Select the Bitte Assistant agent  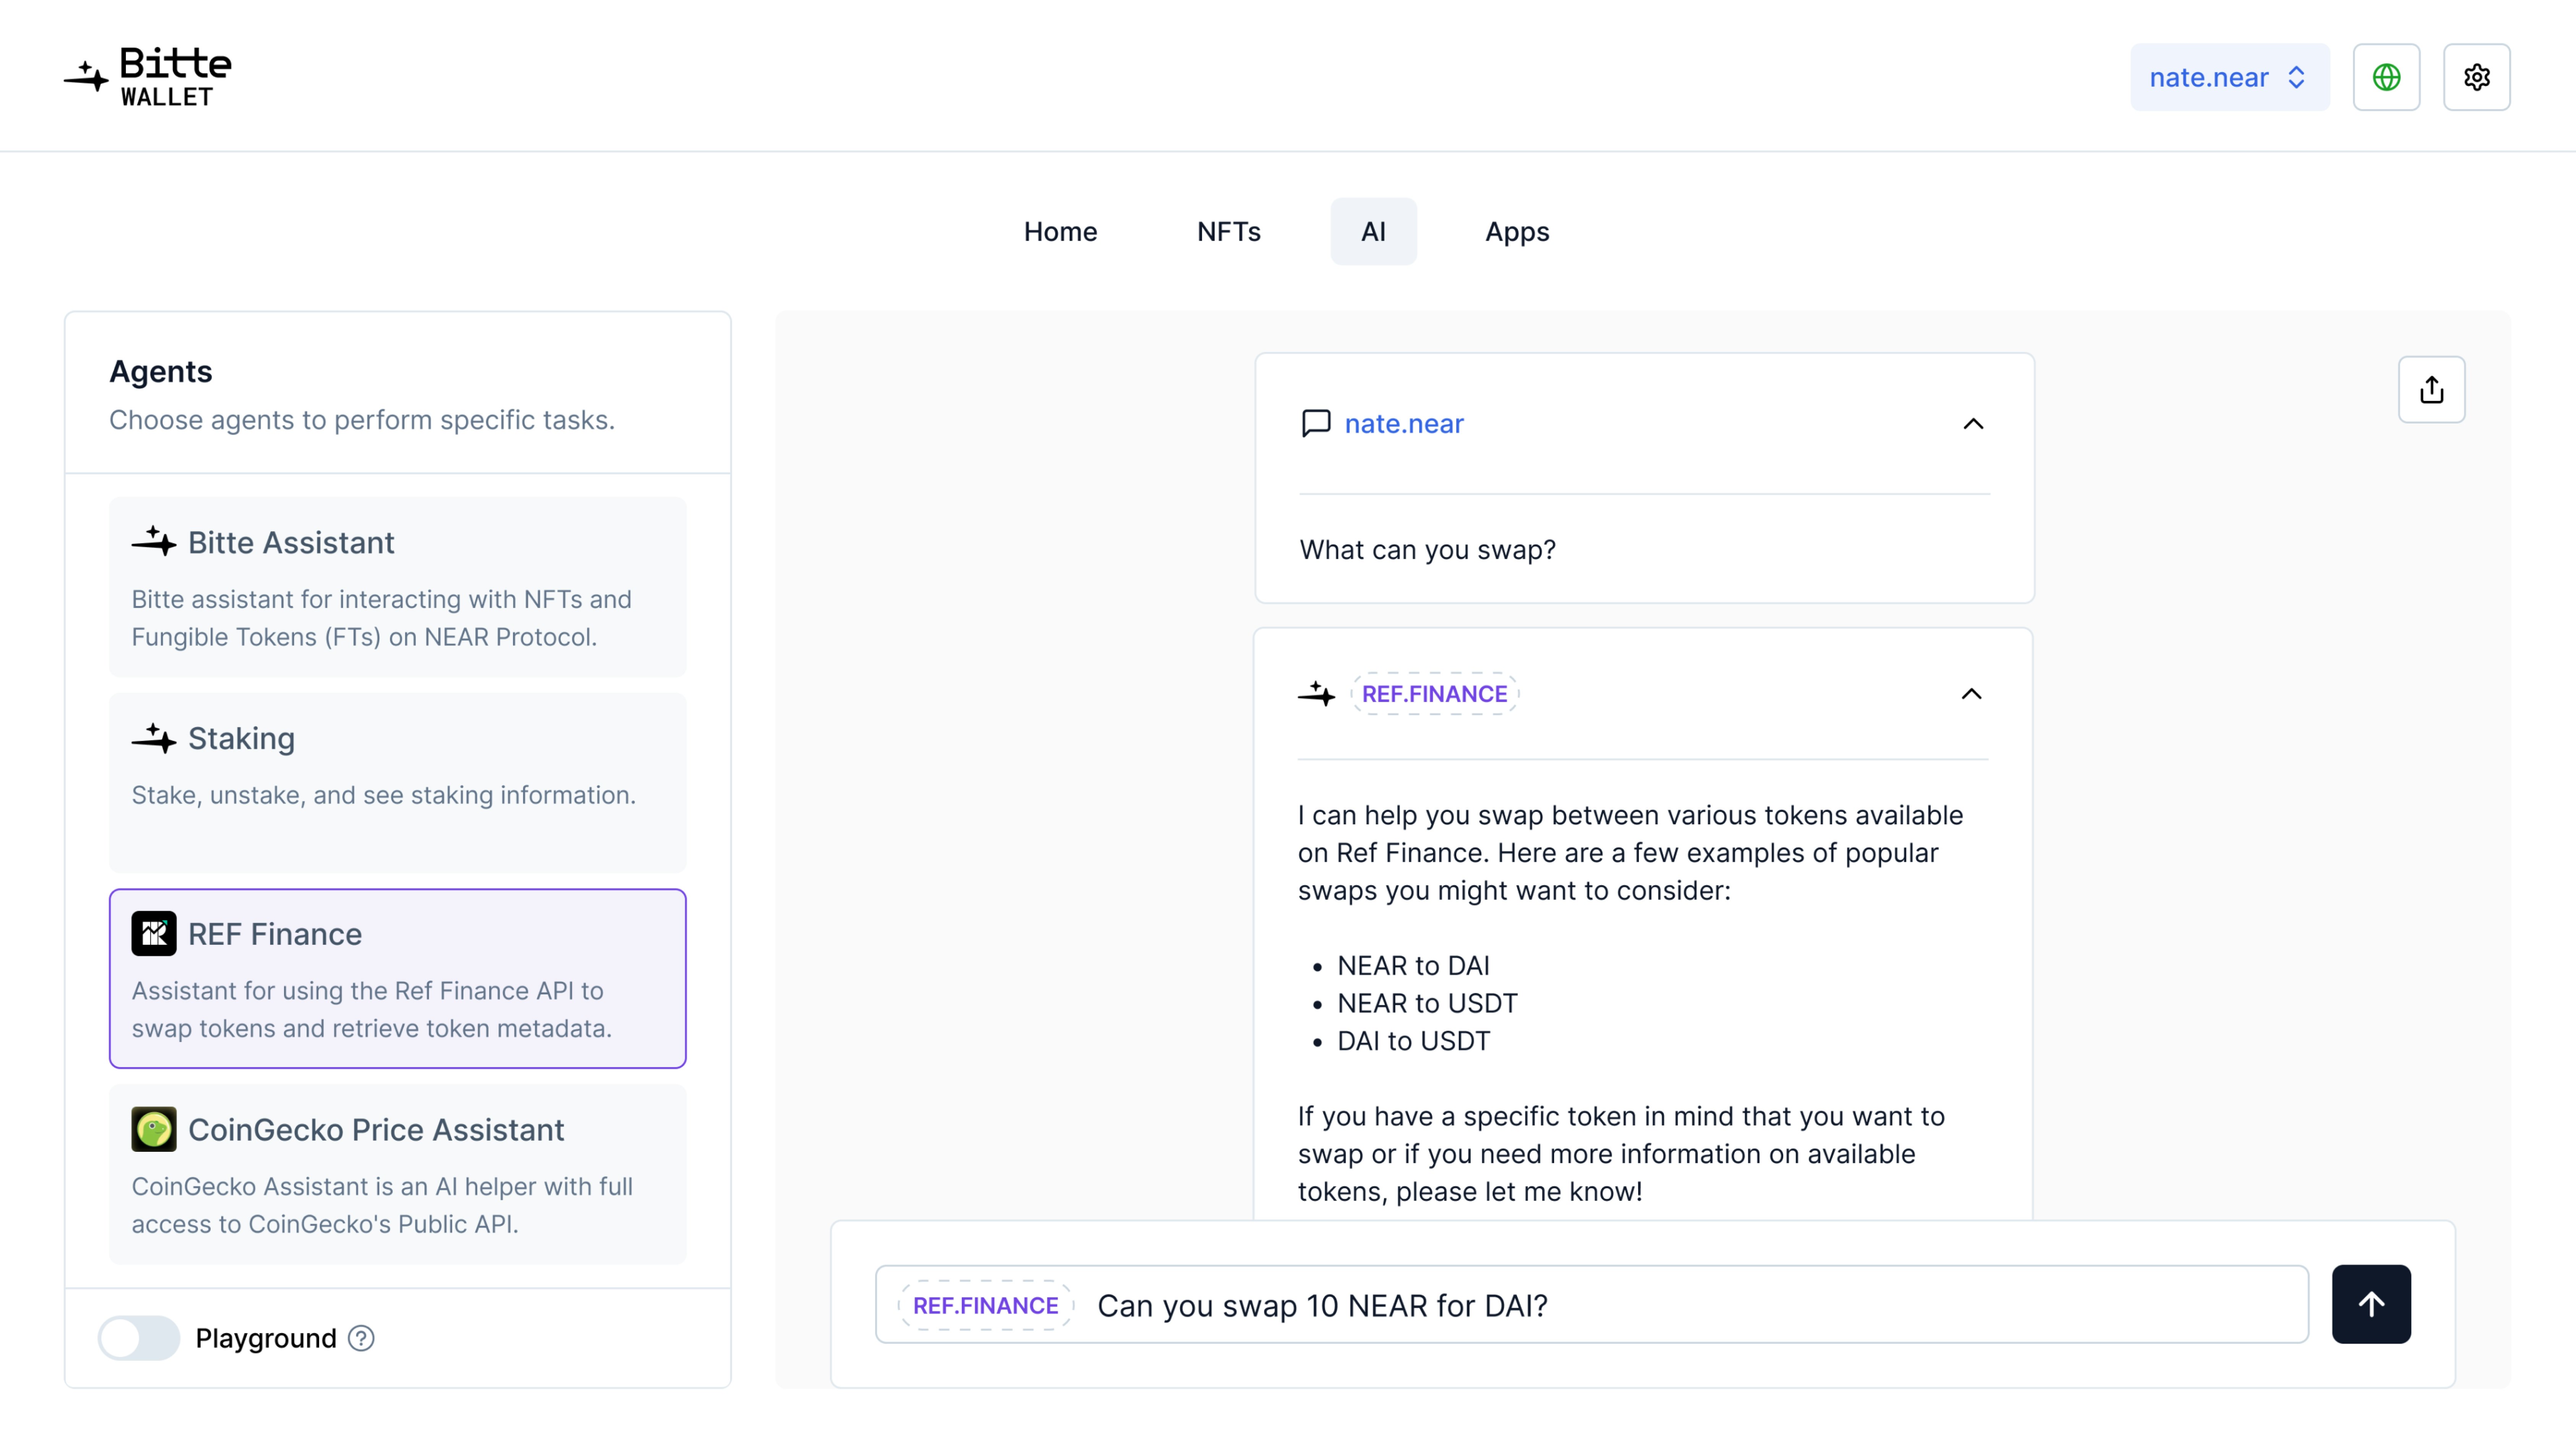click(x=397, y=587)
